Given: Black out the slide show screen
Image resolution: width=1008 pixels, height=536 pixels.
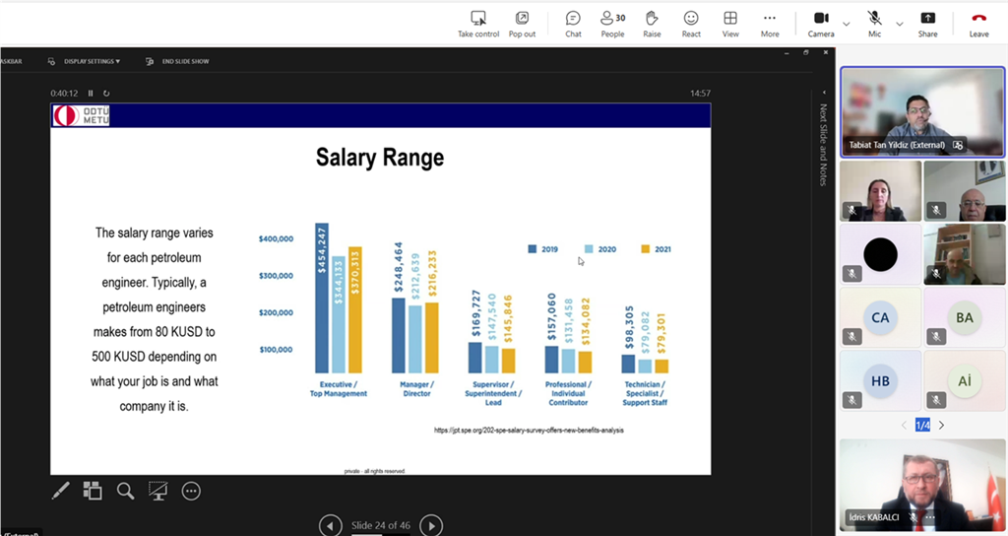Looking at the screenshot, I should 157,491.
